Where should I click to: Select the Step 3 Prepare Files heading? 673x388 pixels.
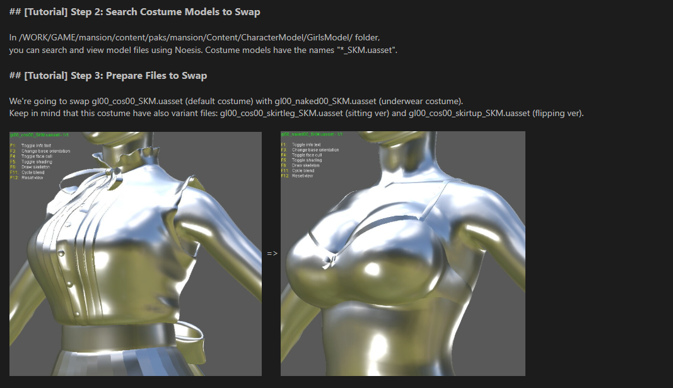coord(108,76)
